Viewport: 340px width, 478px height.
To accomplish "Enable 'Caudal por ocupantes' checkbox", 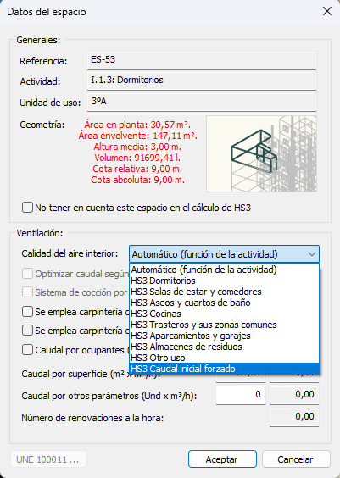I will [x=27, y=350].
